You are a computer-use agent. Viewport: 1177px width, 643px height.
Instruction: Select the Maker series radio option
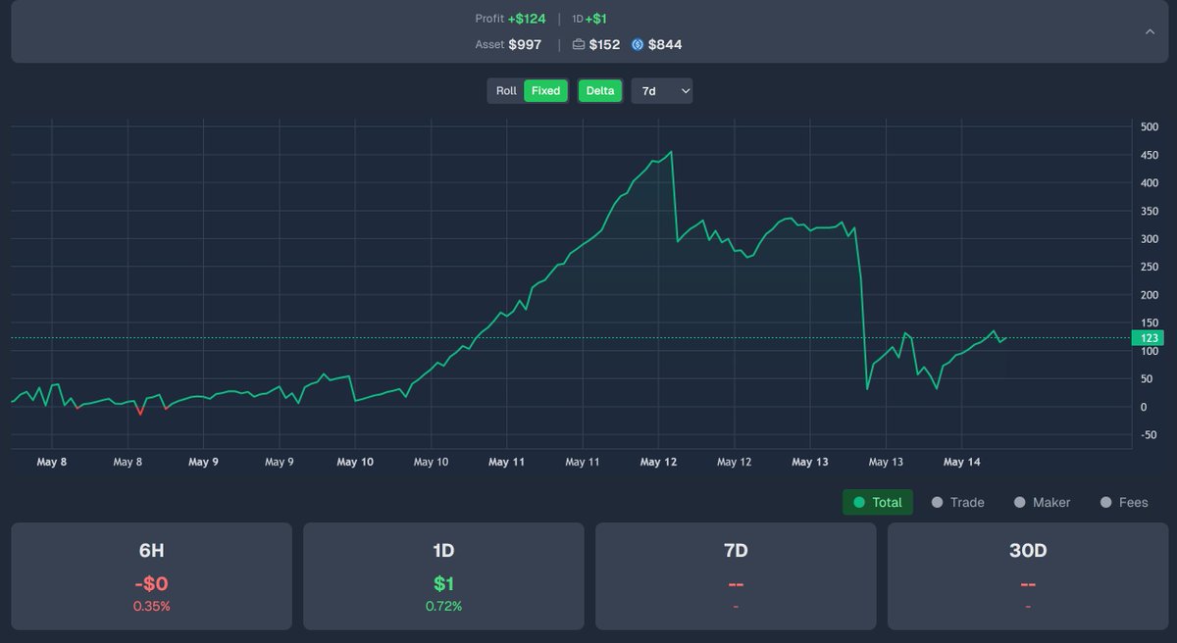(x=1042, y=502)
